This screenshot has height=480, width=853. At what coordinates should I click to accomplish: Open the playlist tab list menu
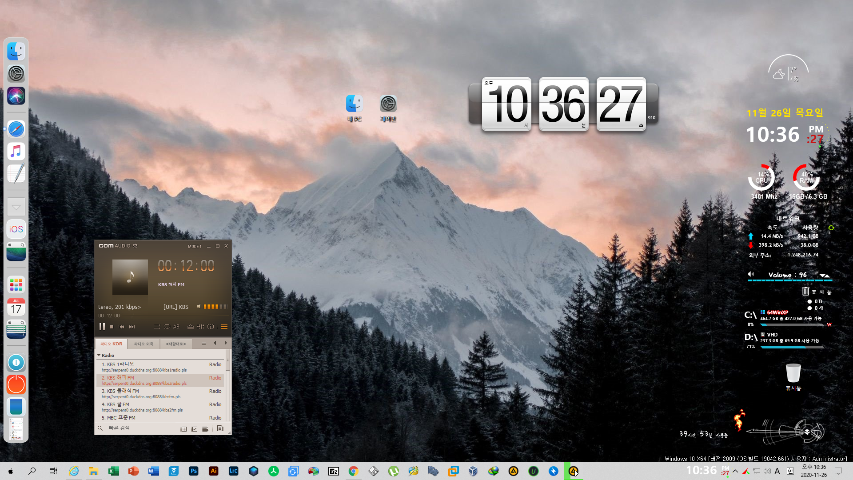[204, 343]
